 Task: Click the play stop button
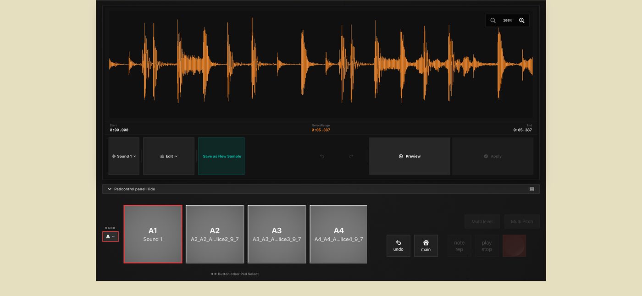click(487, 246)
